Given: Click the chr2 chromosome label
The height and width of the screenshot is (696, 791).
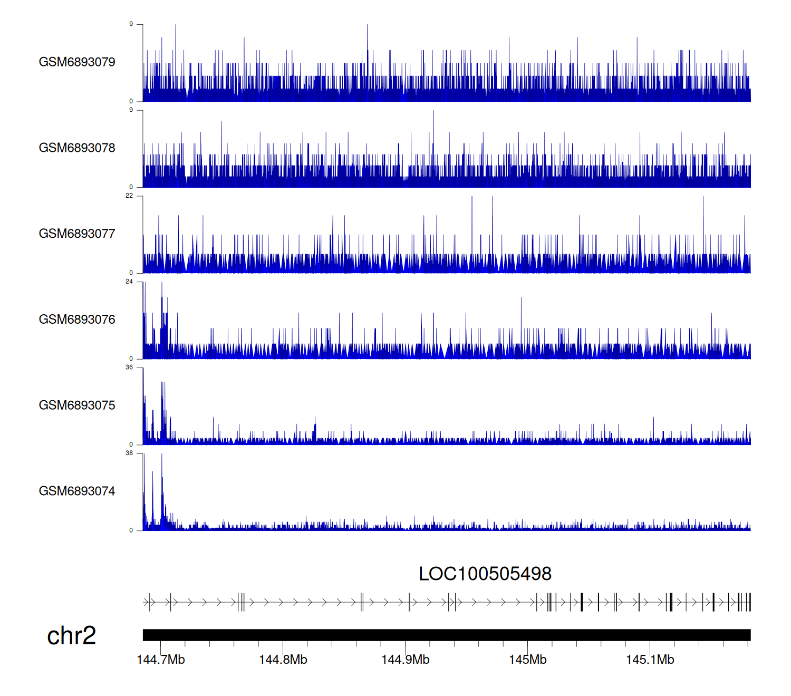Looking at the screenshot, I should 71,636.
